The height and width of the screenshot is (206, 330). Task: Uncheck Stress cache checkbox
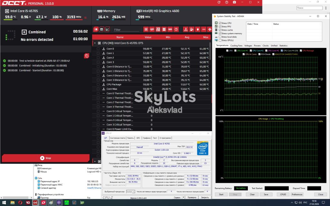(220, 30)
